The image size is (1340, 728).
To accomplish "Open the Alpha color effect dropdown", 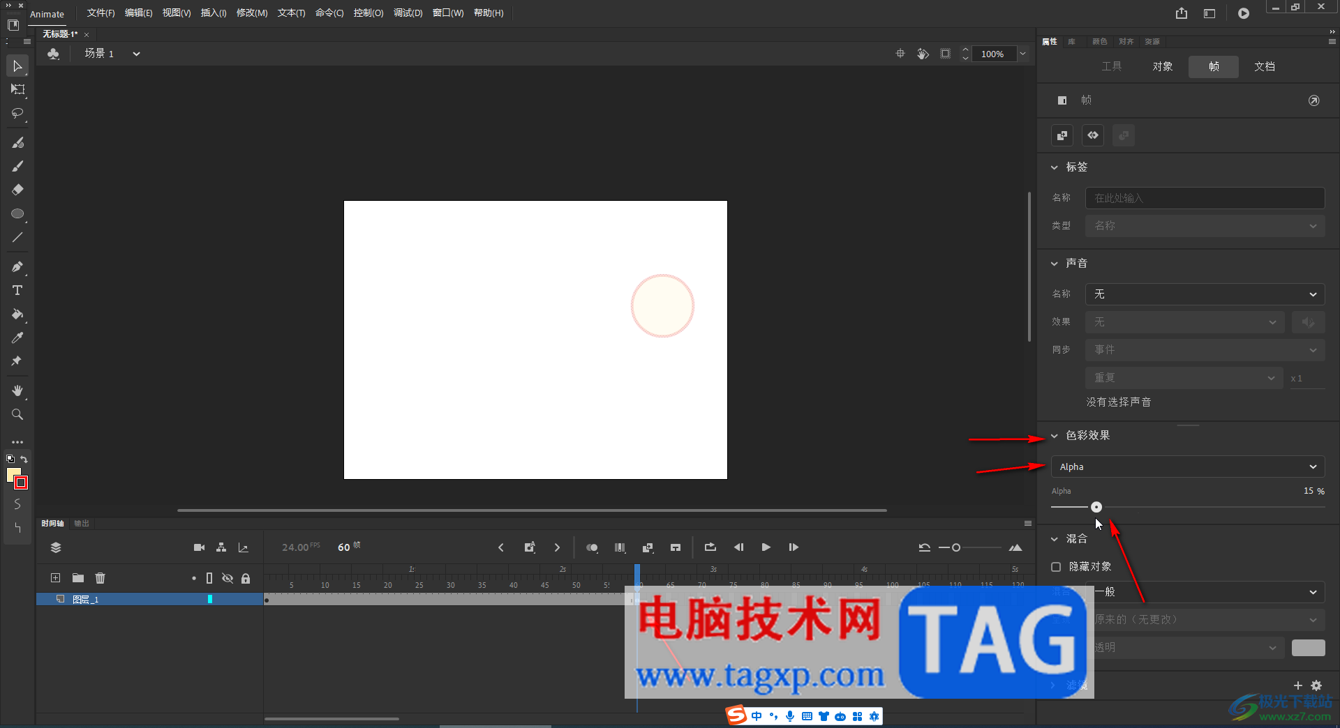I will pyautogui.click(x=1188, y=467).
